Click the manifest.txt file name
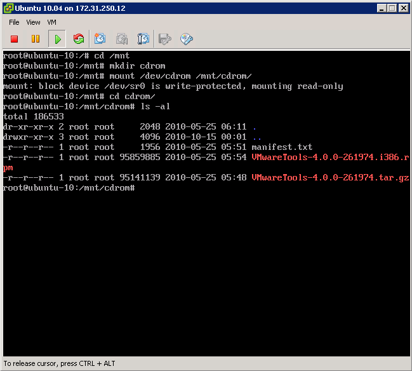 [282, 147]
